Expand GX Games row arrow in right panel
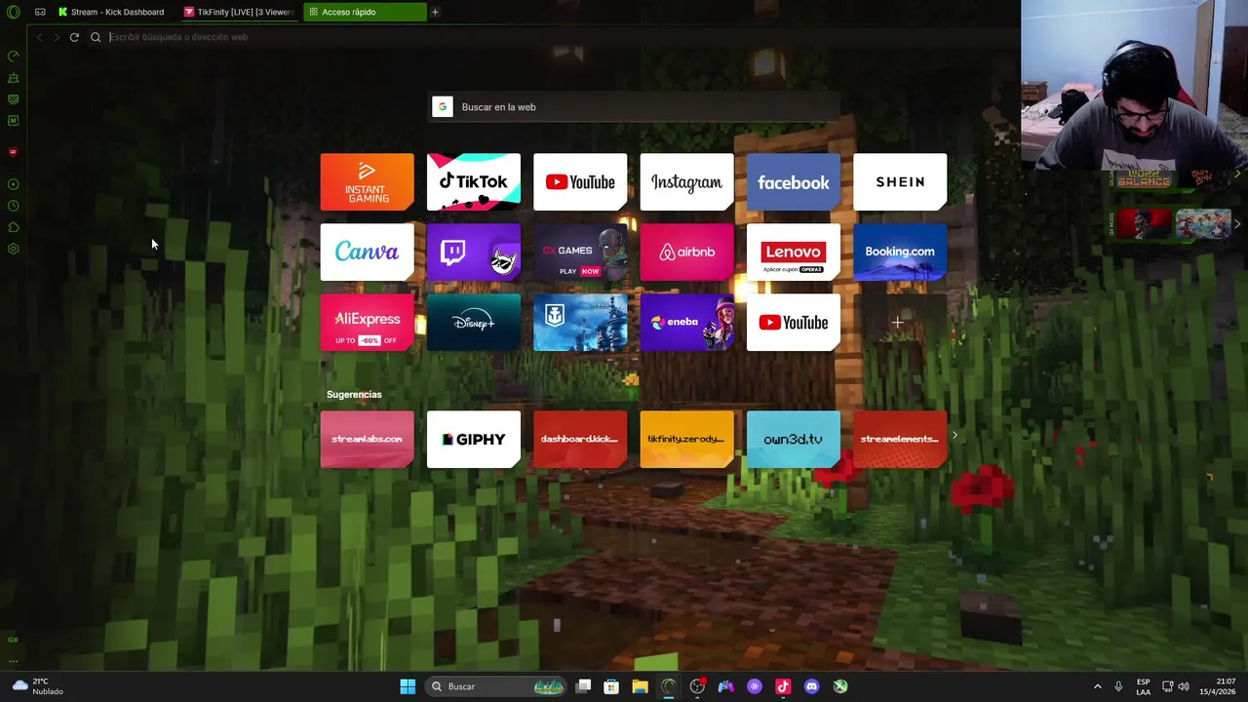Screen dimensions: 1248x702 [1237, 175]
